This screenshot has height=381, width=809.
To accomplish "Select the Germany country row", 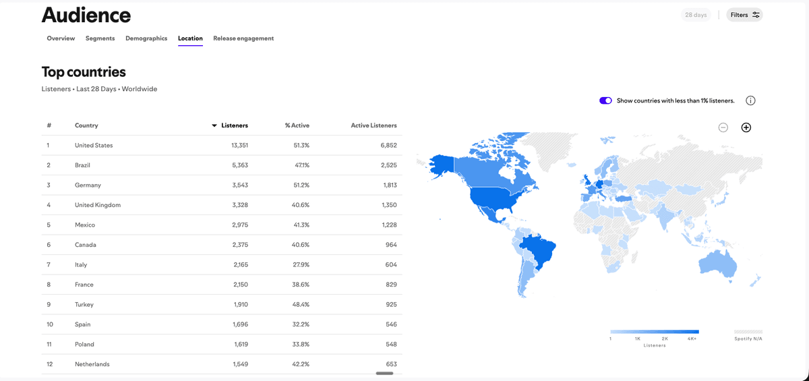I will click(222, 185).
